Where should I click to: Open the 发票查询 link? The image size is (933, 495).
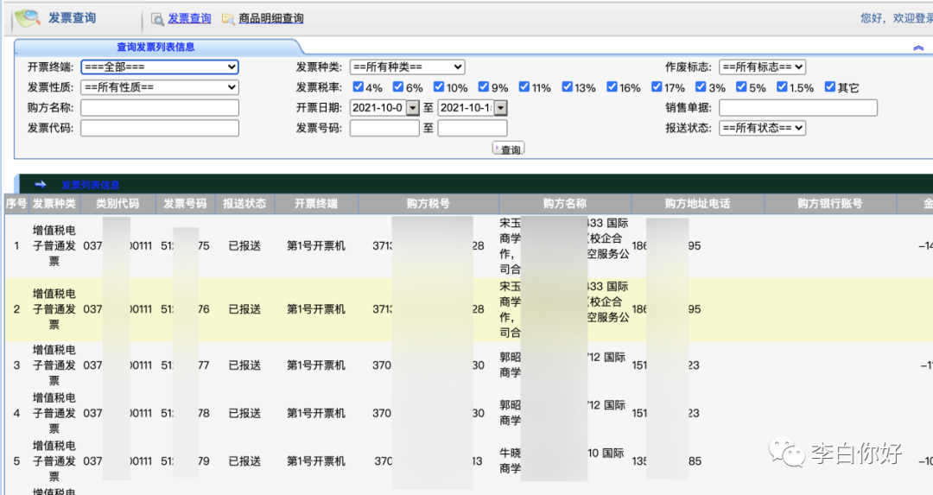pyautogui.click(x=189, y=18)
